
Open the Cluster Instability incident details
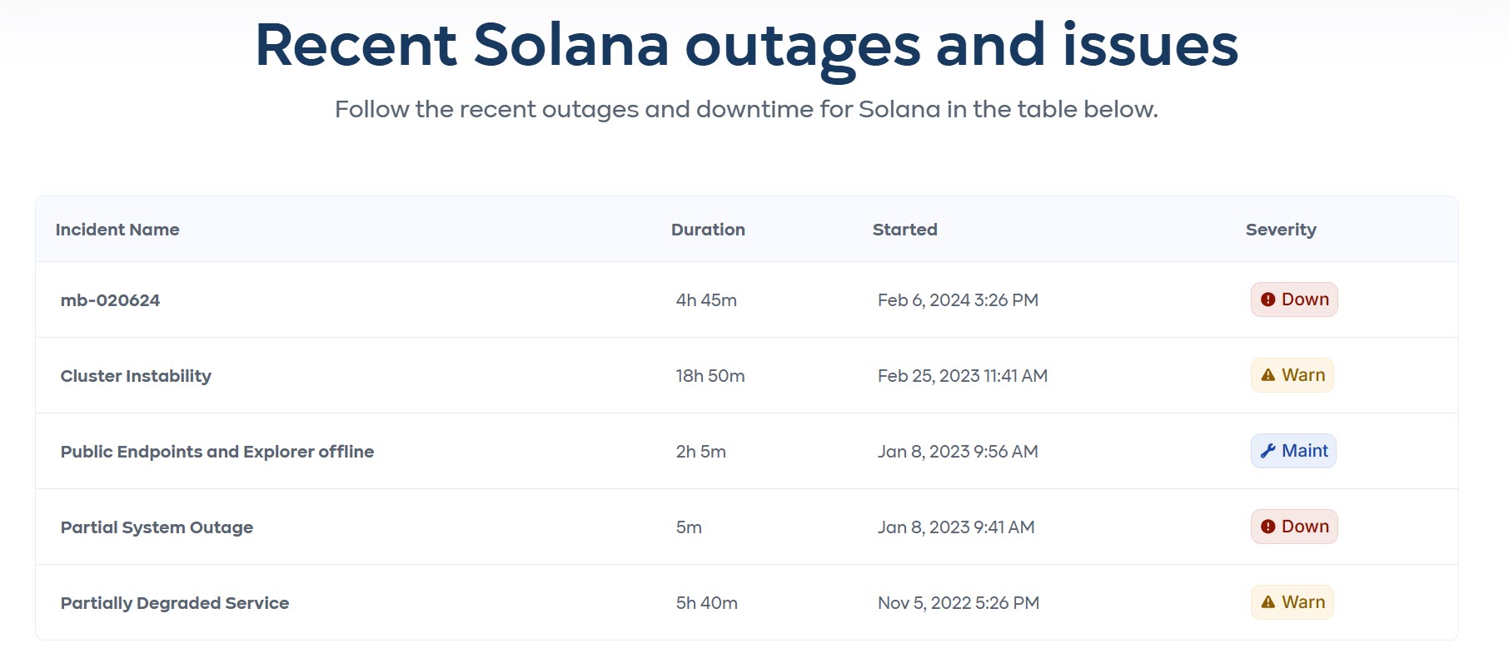(x=136, y=375)
